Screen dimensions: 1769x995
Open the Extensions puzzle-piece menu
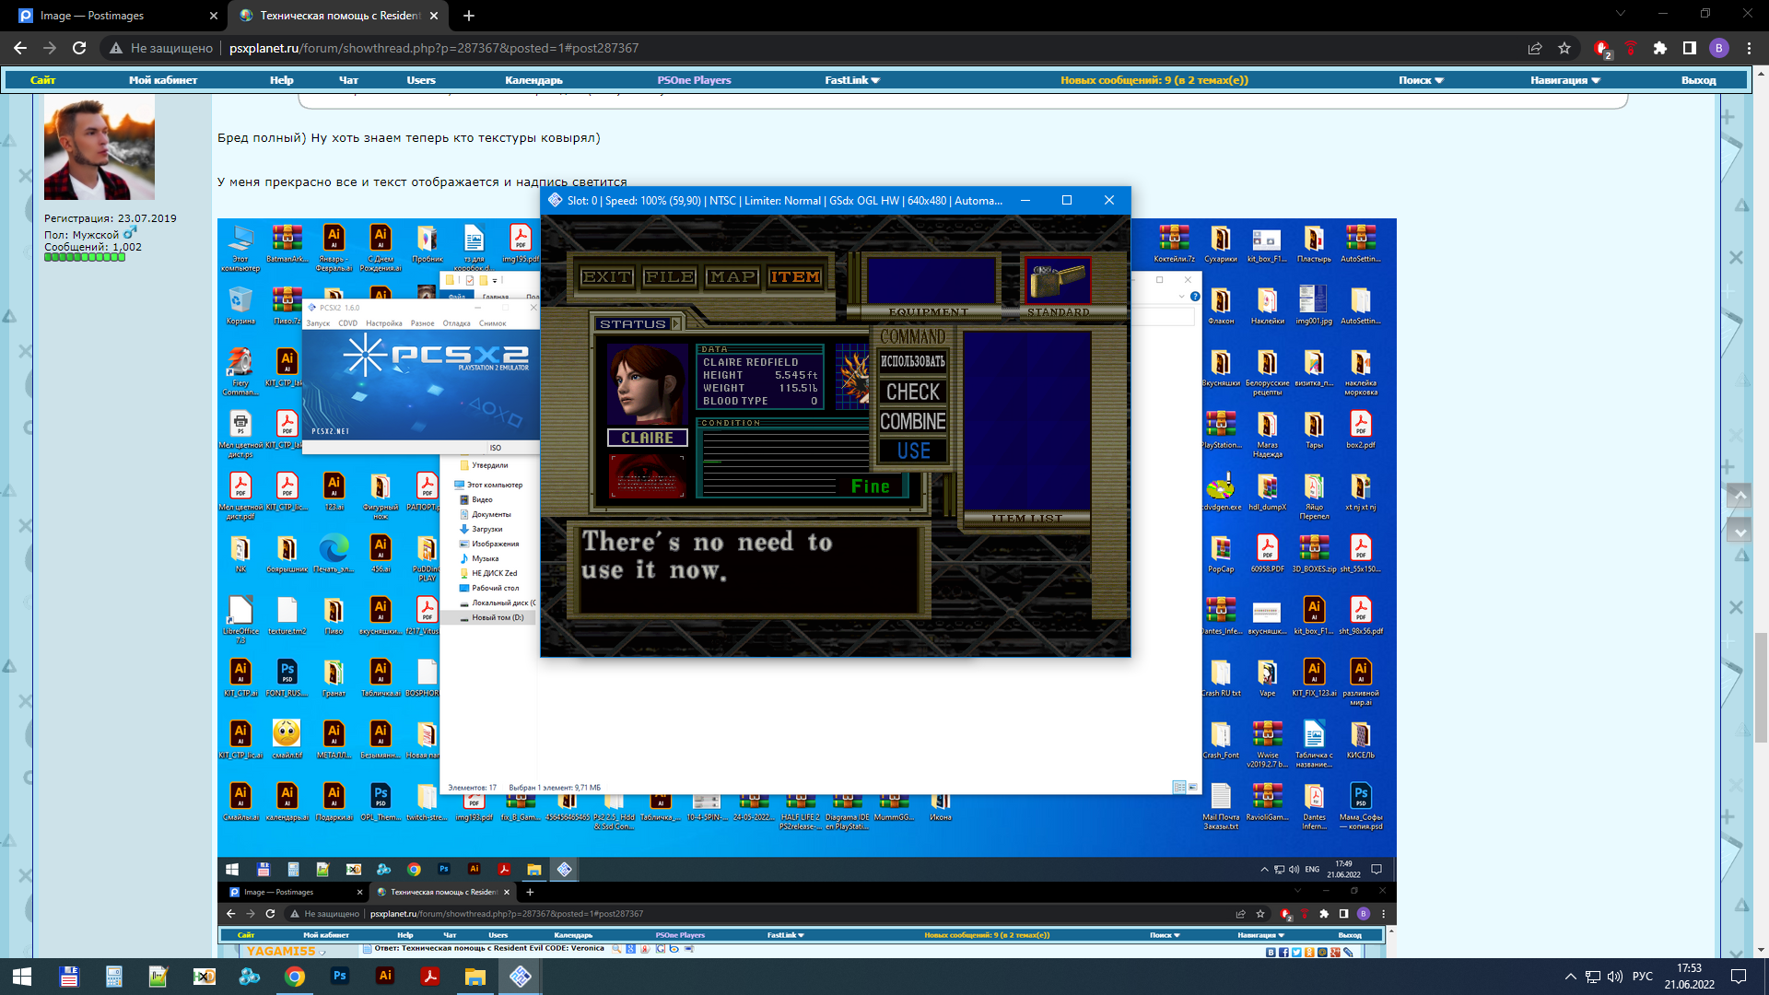click(x=1660, y=48)
